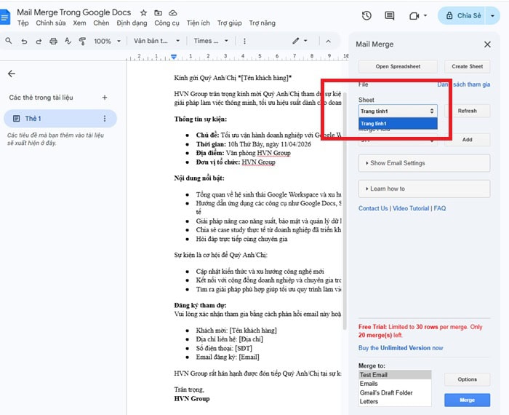Viewport: 509px width, 415px height.
Task: Click the Google Docs home icon
Action: pyautogui.click(x=4, y=16)
